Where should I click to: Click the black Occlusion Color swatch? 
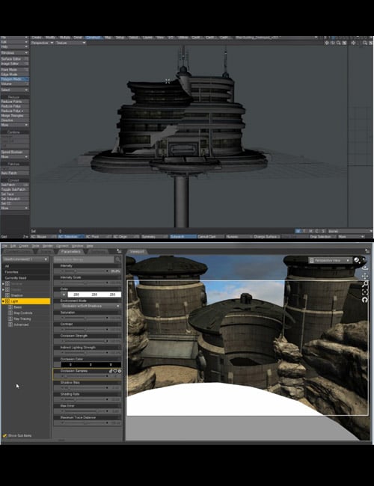click(91, 365)
